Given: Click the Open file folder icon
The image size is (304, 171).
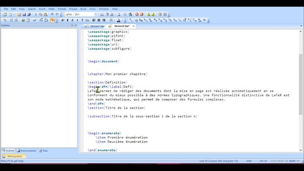Looking at the screenshot, I should coord(19,15).
